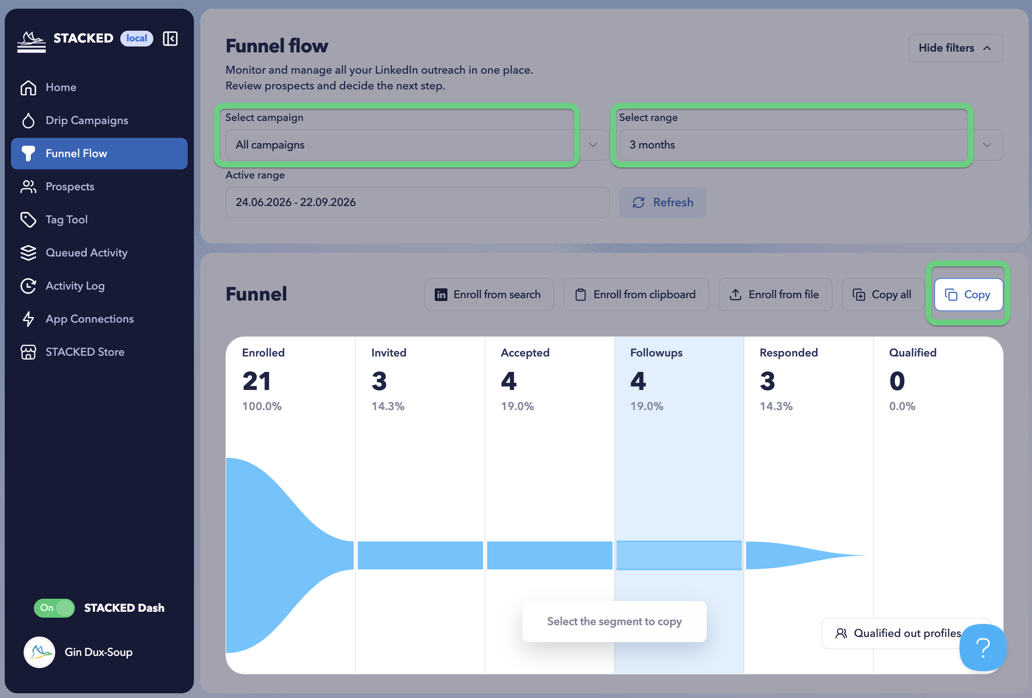The height and width of the screenshot is (698, 1032).
Task: Click the Activity Log clock icon
Action: pyautogui.click(x=28, y=286)
